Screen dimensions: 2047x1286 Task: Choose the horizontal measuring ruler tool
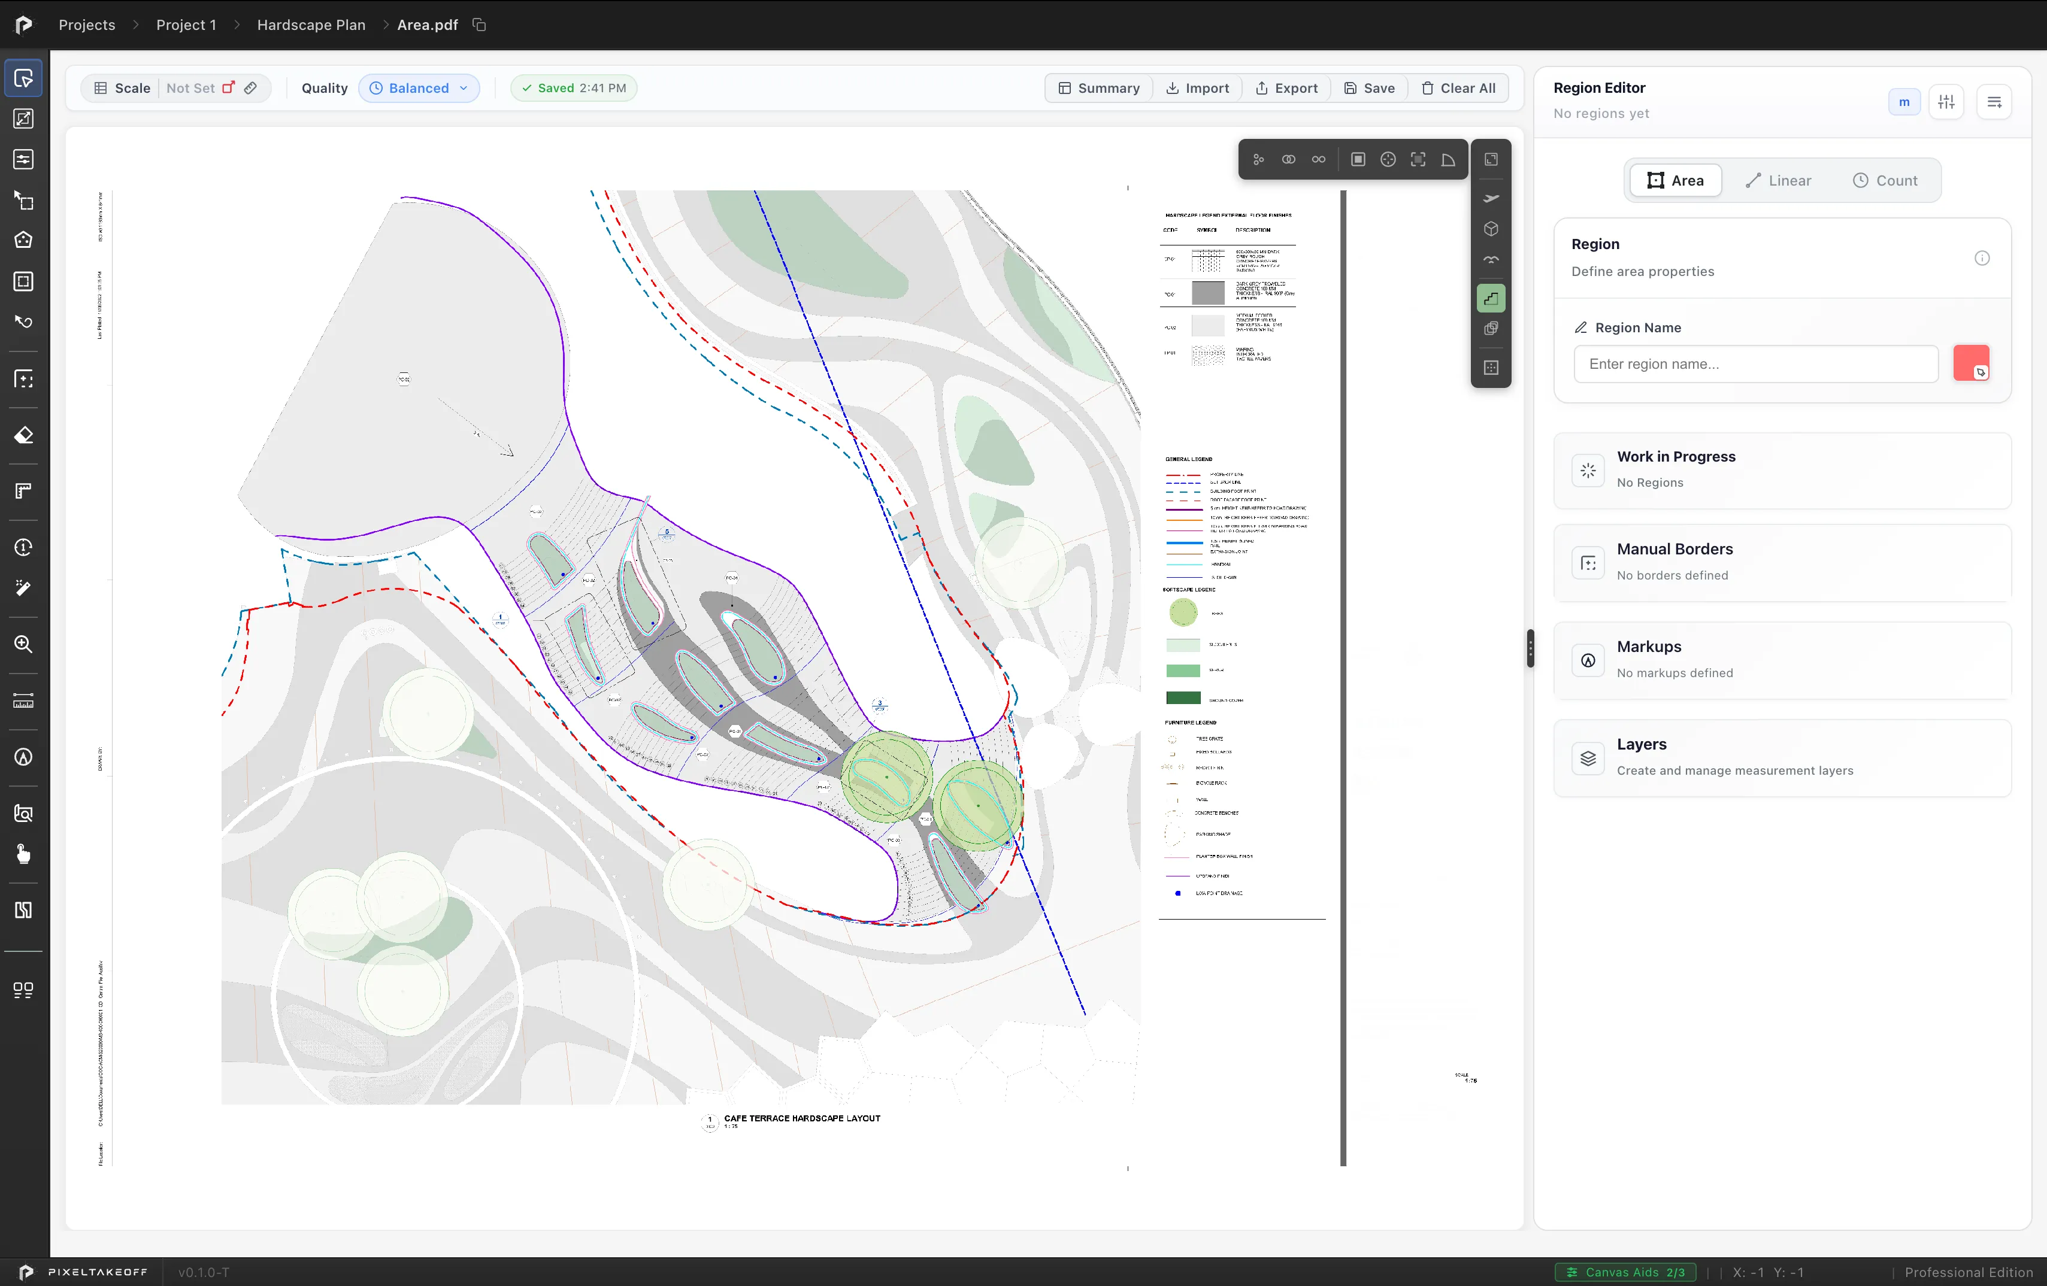24,701
